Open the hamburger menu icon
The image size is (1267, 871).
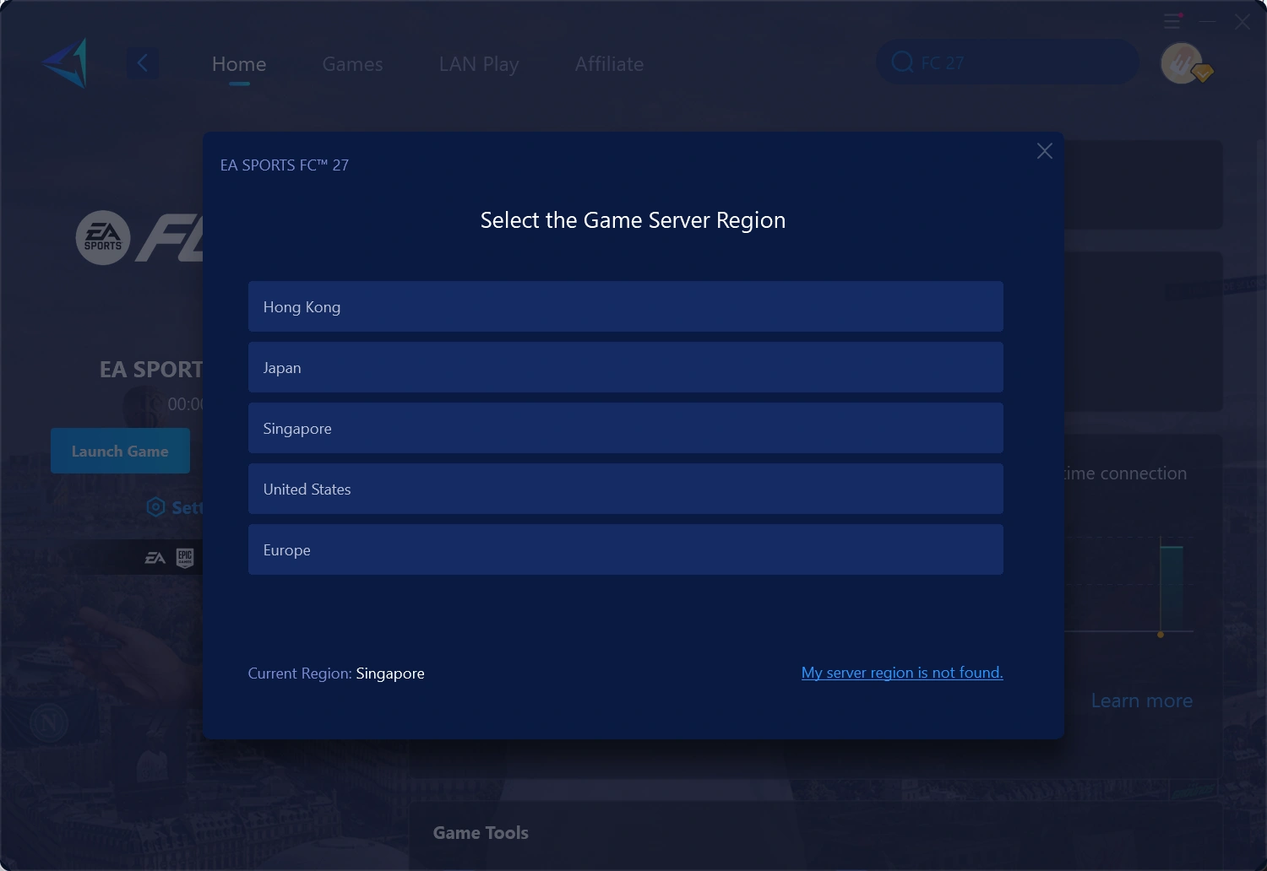pos(1172,21)
